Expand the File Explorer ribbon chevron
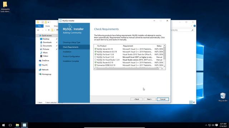The width and height of the screenshot is (229, 128). pos(191,26)
